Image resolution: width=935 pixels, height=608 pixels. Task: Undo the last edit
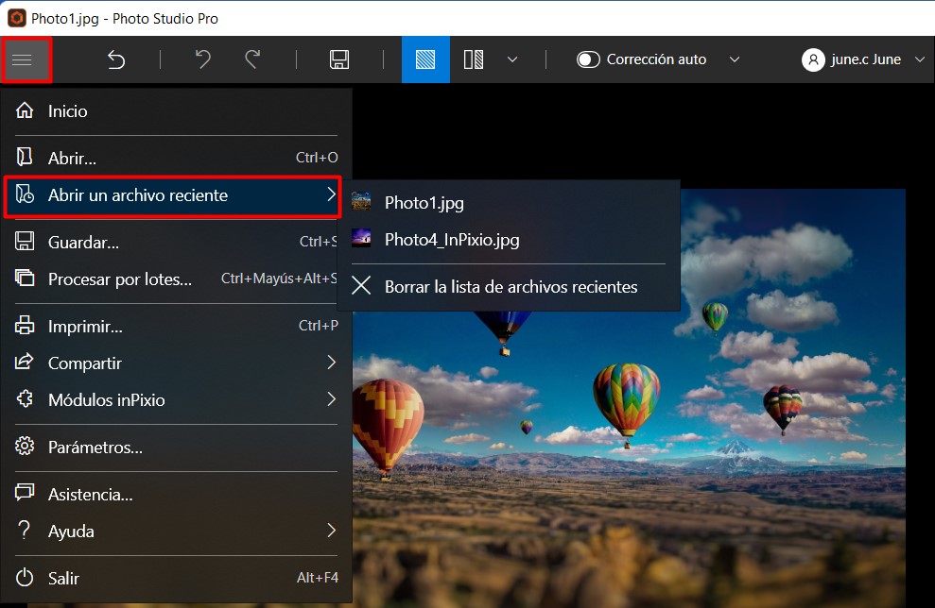point(203,59)
